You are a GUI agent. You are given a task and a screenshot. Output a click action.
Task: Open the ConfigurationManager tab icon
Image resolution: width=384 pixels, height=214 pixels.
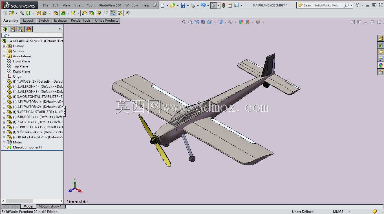click(21, 29)
